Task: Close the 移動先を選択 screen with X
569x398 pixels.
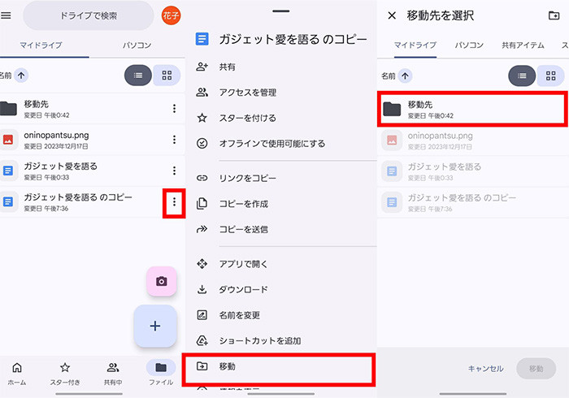Action: (x=392, y=15)
